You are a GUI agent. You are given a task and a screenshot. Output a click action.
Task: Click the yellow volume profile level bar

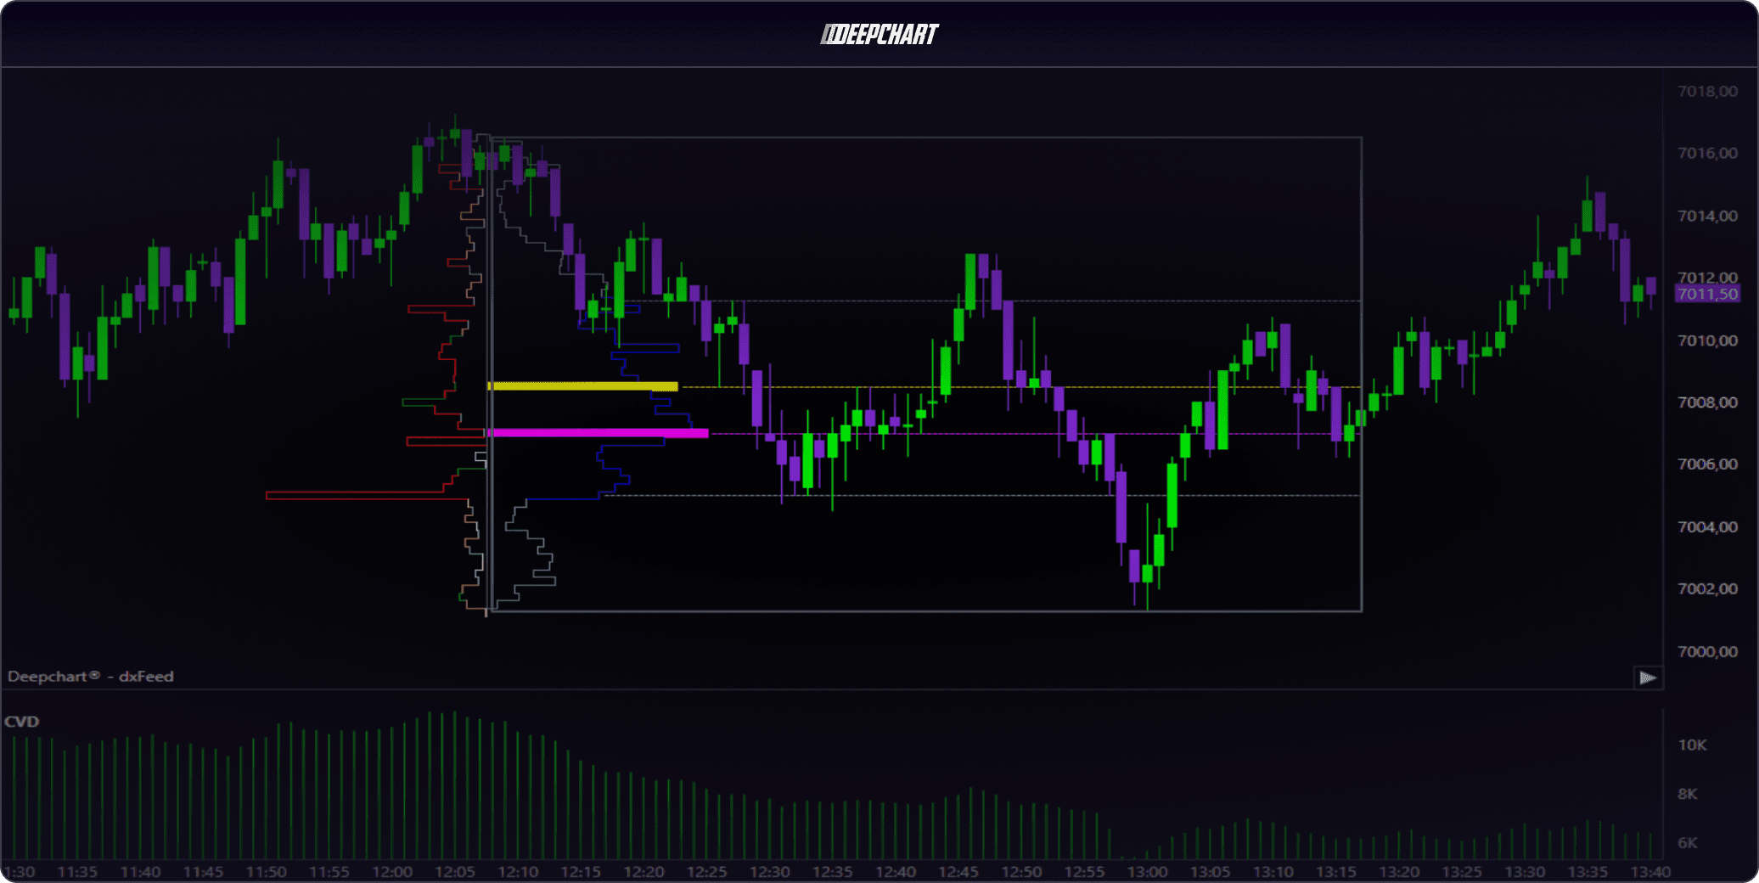click(583, 386)
